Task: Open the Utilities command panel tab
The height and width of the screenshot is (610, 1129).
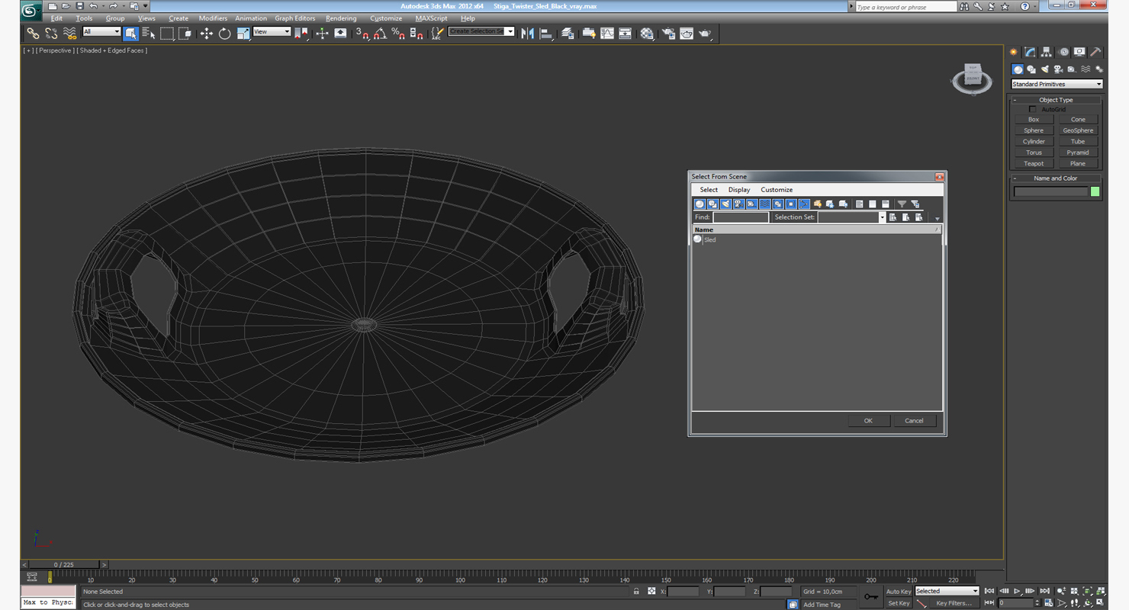Action: (x=1095, y=52)
